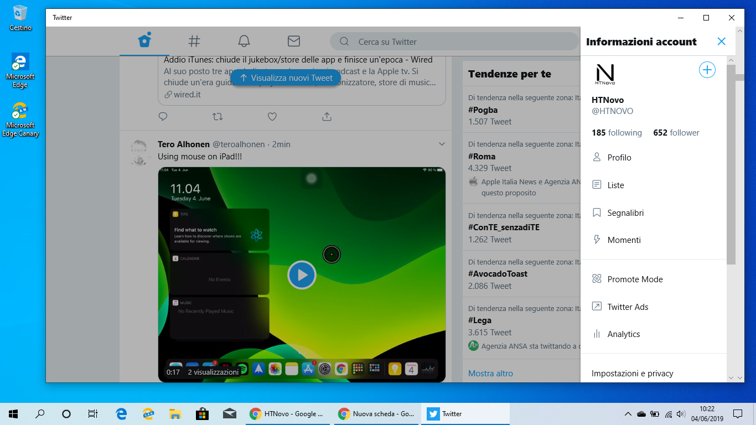The height and width of the screenshot is (425, 756).
Task: Reply to the Wired iTunes tweet
Action: pyautogui.click(x=163, y=117)
